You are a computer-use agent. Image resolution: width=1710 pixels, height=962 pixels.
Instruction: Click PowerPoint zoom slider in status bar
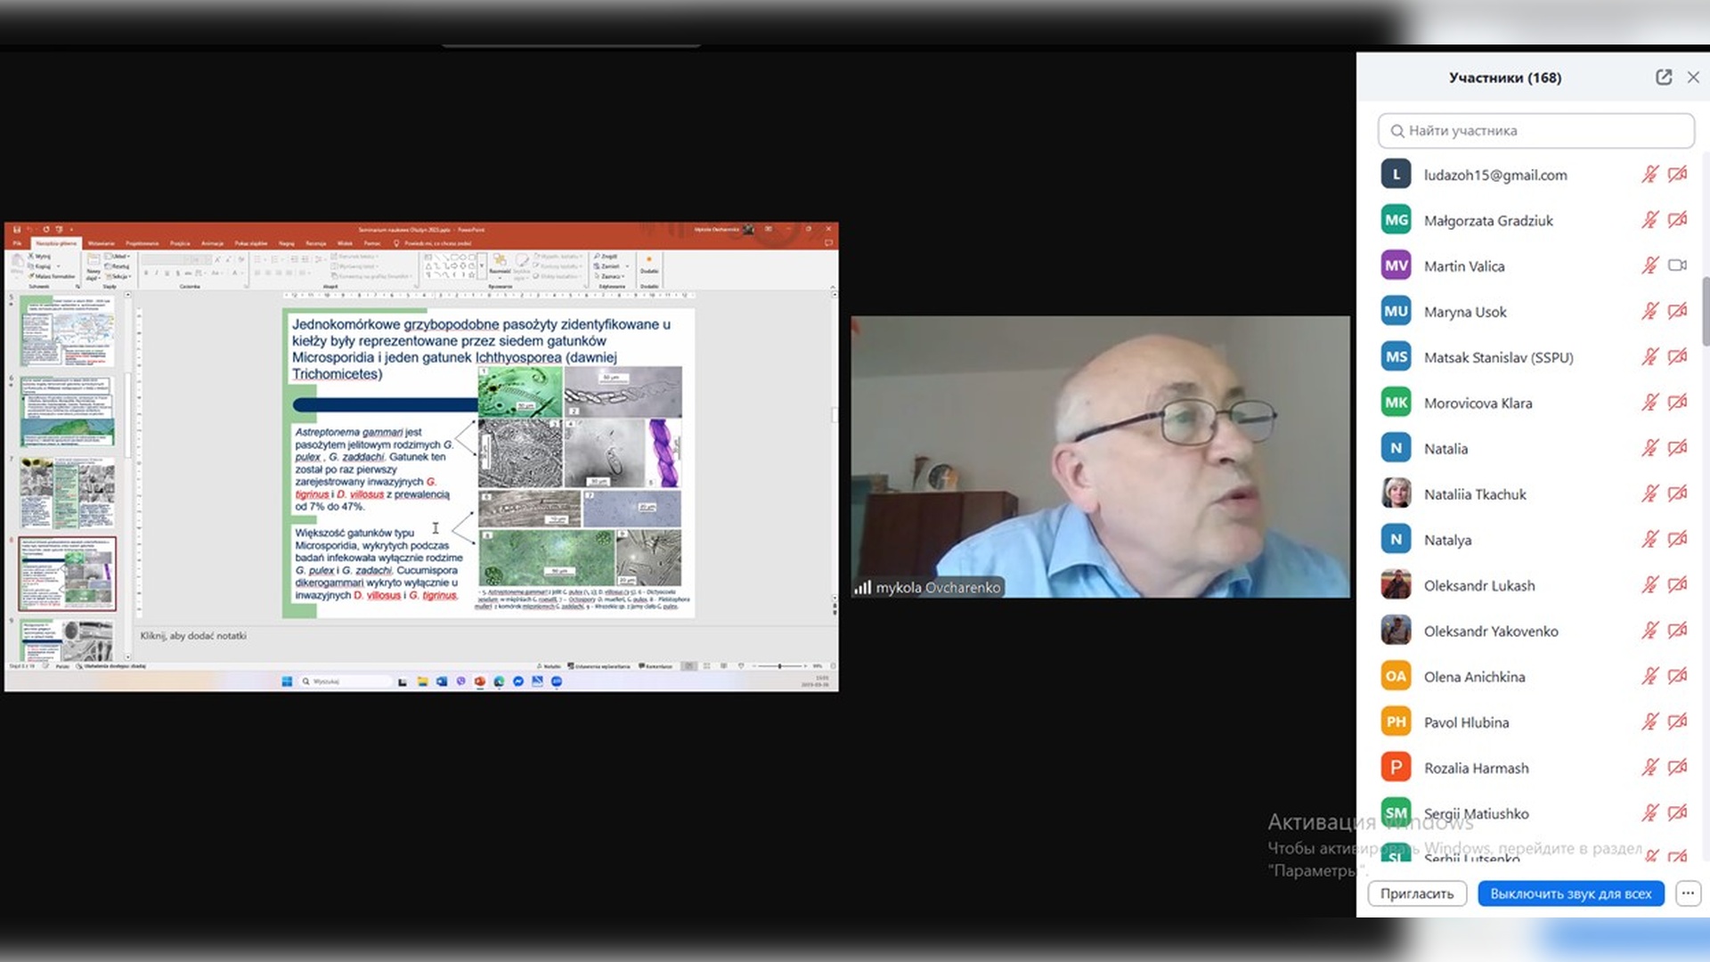coord(779,666)
